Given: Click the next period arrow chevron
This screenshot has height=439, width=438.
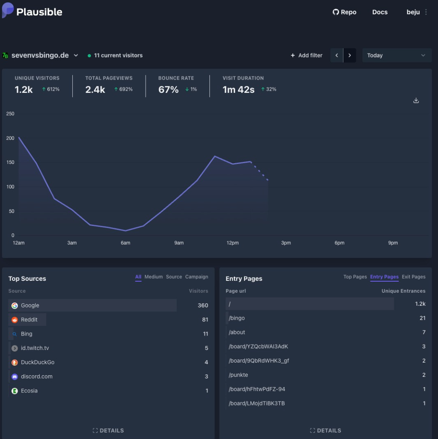Looking at the screenshot, I should pyautogui.click(x=350, y=55).
